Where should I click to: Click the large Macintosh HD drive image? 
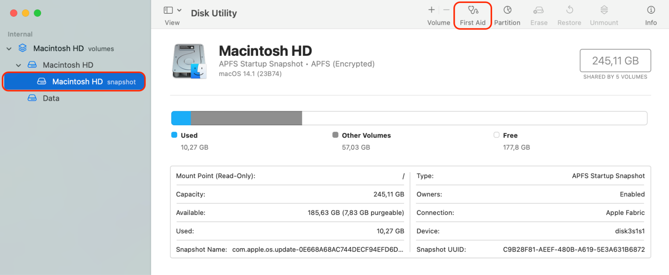pos(189,61)
